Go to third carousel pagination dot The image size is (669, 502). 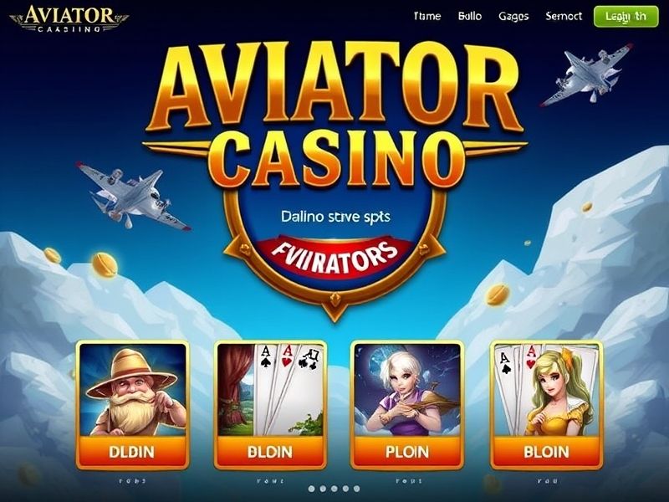click(334, 489)
